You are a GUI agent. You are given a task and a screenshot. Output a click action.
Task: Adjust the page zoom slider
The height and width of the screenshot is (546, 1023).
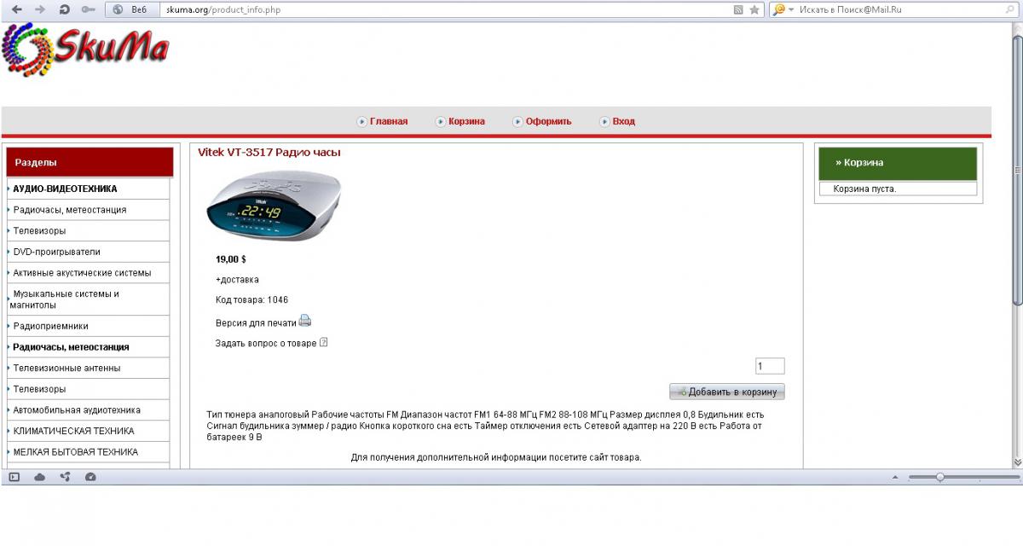coord(939,477)
